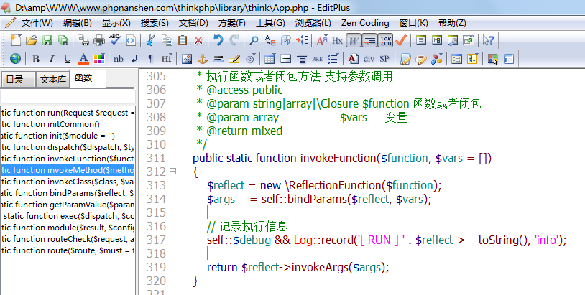Toggle underline formatting

coord(67,59)
